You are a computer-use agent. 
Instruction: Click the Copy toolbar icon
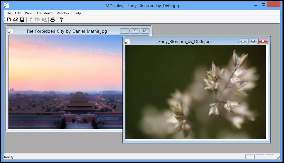[x=38, y=20]
